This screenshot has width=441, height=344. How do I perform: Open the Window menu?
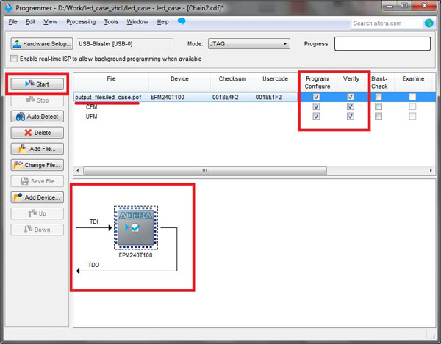click(137, 22)
